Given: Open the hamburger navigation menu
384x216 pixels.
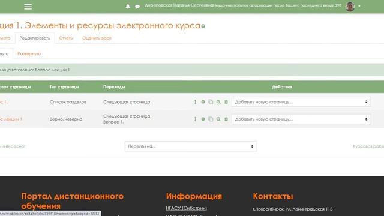Looking at the screenshot, I should click(x=28, y=7).
